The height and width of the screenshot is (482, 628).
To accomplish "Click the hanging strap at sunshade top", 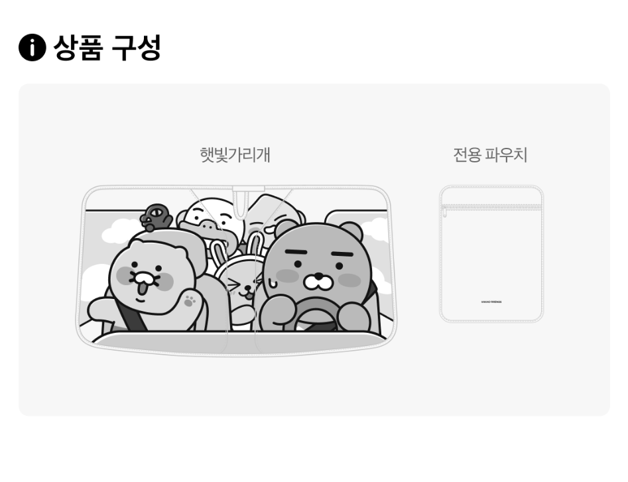I will pyautogui.click(x=240, y=204).
